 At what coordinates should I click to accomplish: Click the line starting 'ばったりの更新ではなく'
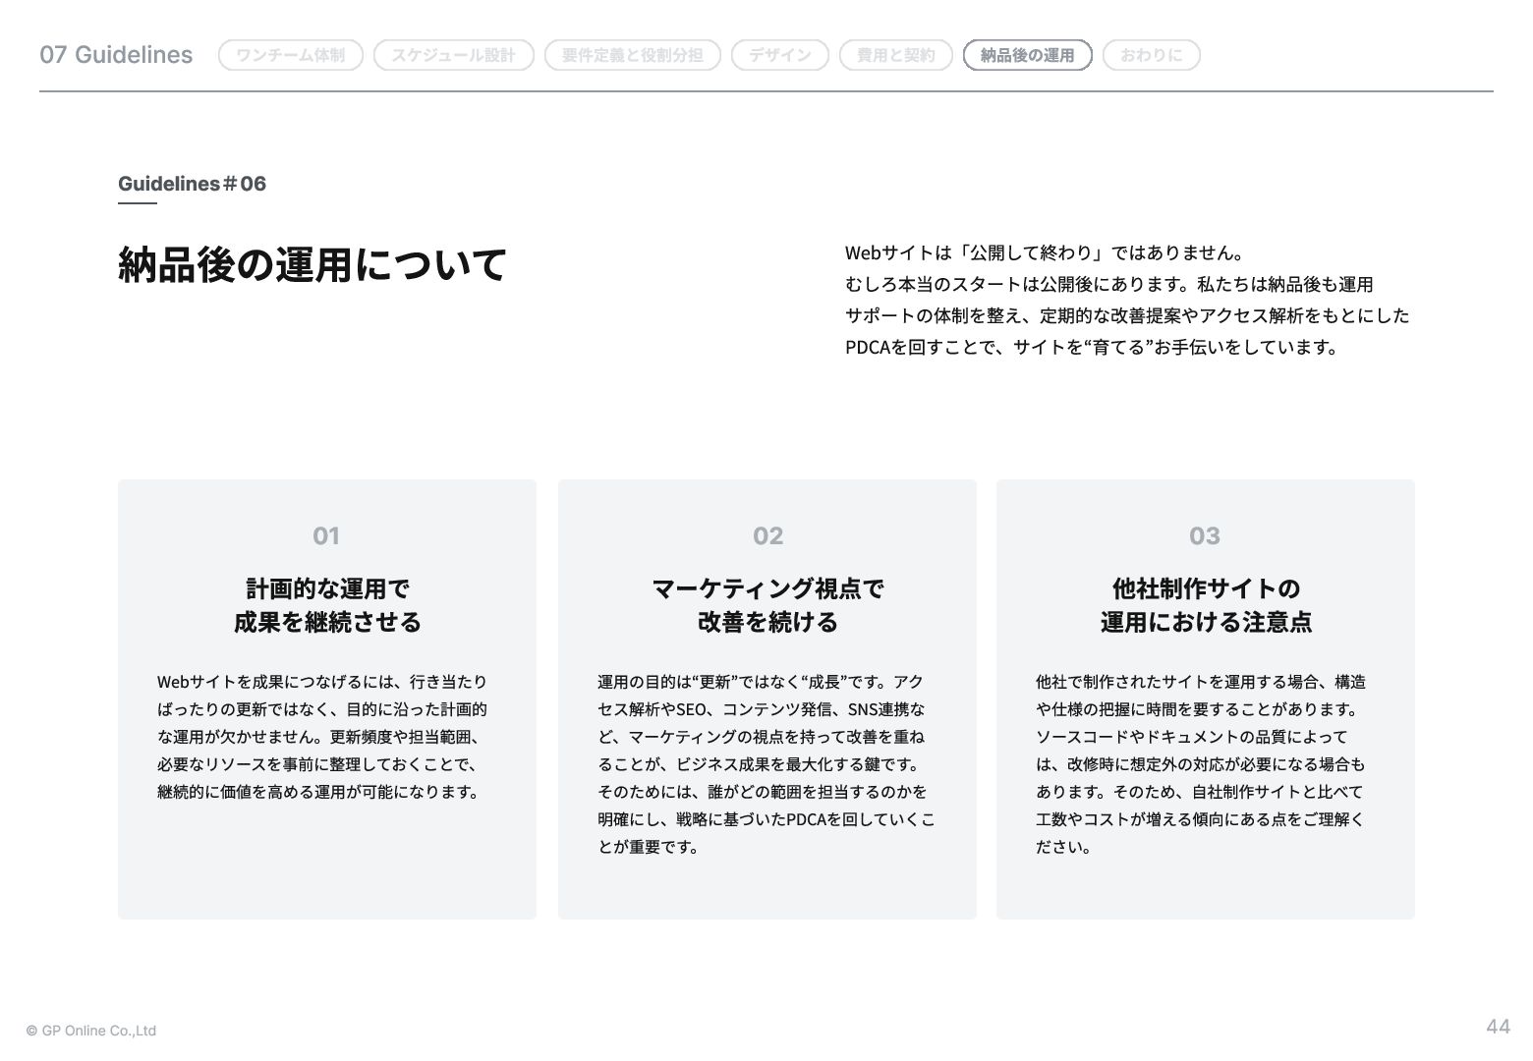[x=322, y=709]
